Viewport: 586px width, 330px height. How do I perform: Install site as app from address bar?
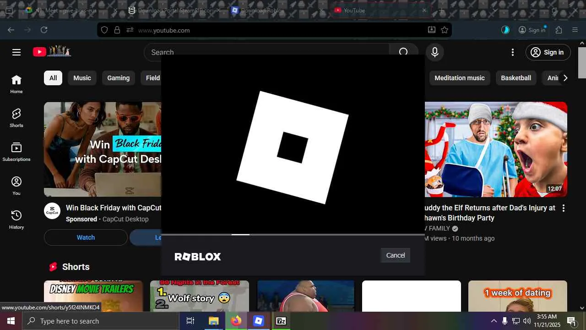pos(431,30)
